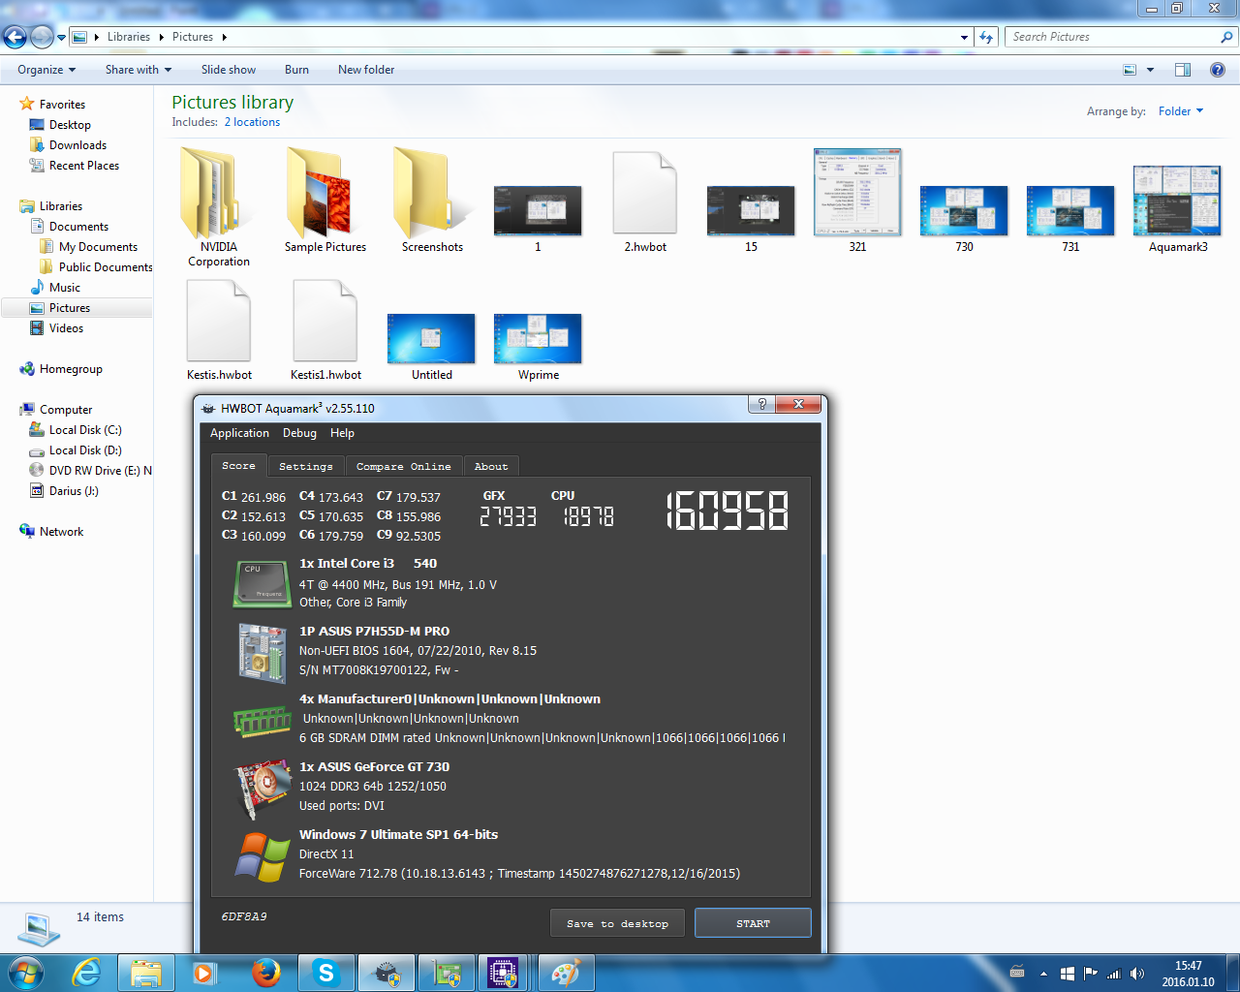Open the Paint taskbar icon

tap(565, 973)
